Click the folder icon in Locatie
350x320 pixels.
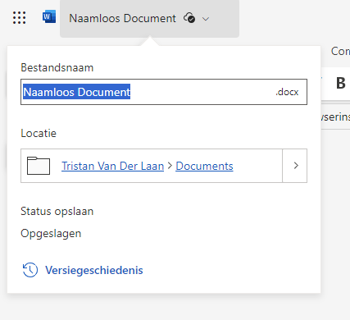click(x=39, y=166)
